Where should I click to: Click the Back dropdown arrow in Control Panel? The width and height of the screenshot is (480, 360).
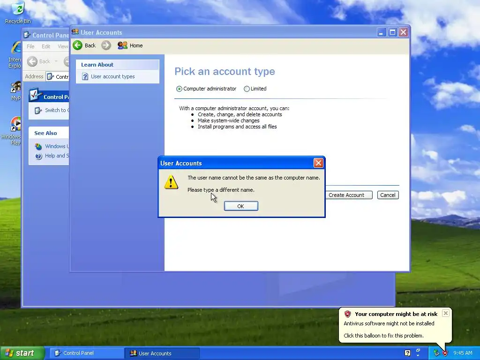coord(56,61)
